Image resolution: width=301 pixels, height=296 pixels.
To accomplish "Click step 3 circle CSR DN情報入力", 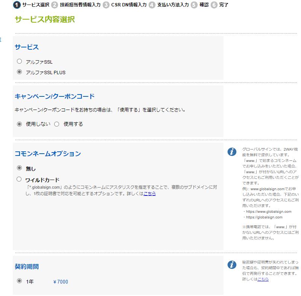I will tap(106, 5).
